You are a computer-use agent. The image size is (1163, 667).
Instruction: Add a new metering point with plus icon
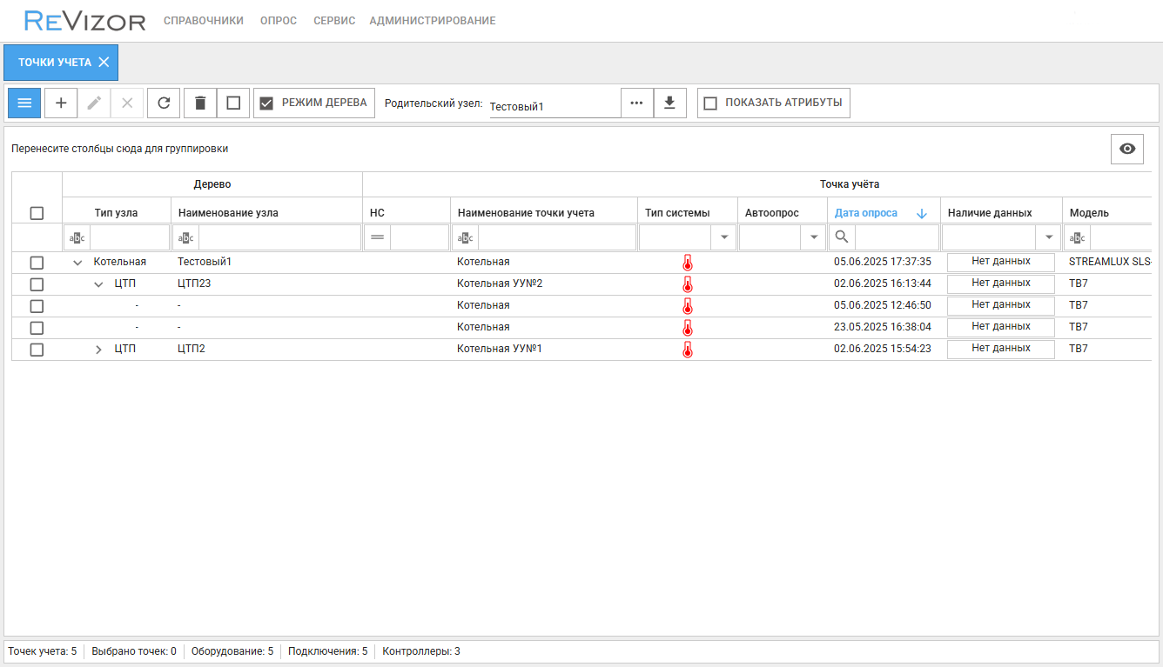[x=61, y=103]
